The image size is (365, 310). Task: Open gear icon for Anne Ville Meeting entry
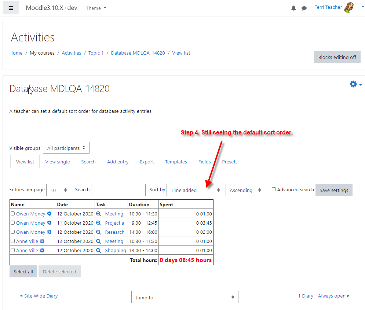[42, 241]
